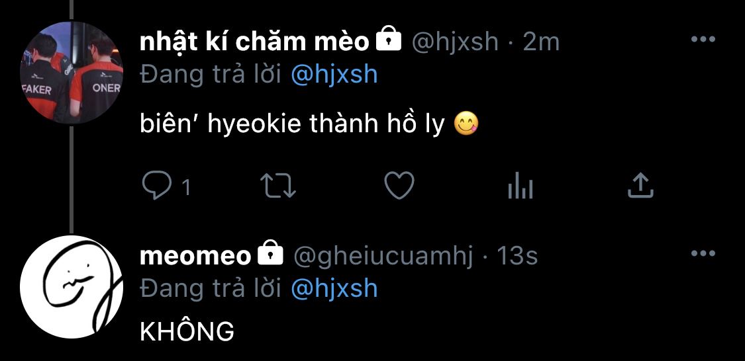
Task: View tweet analytics bar chart icon
Action: click(x=521, y=186)
